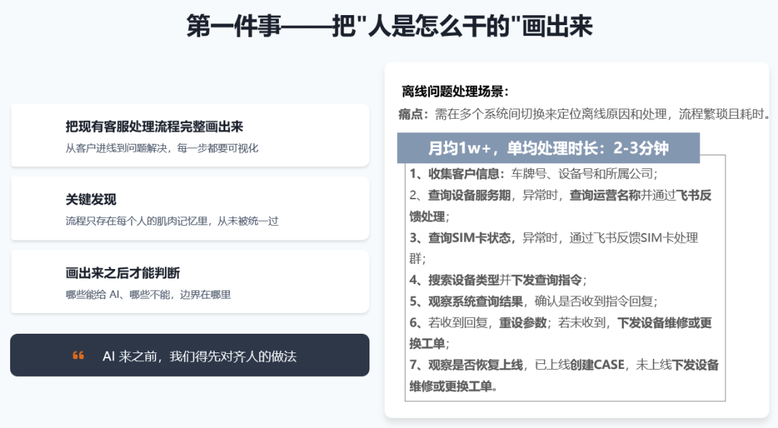Click the dark banner text AI 来之前
Image resolution: width=778 pixels, height=428 pixels.
(199, 356)
